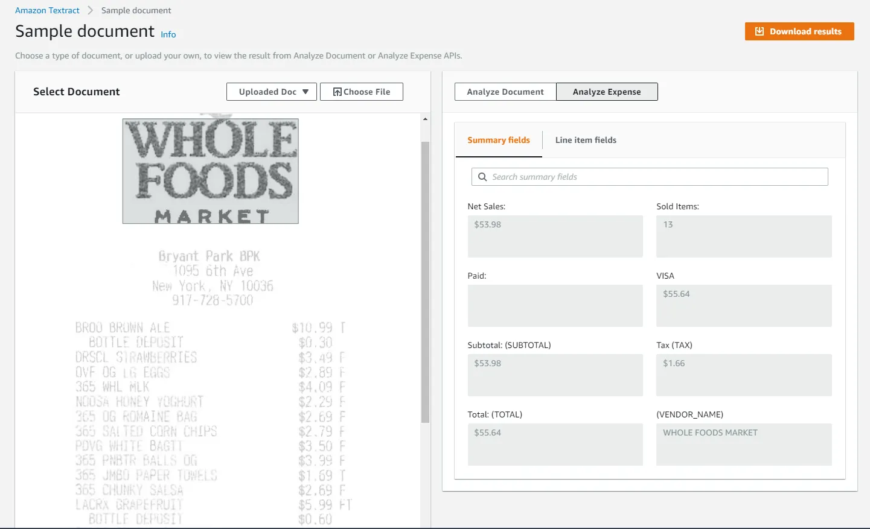
Task: Open the Uploaded Doc dropdown
Action: 271,91
